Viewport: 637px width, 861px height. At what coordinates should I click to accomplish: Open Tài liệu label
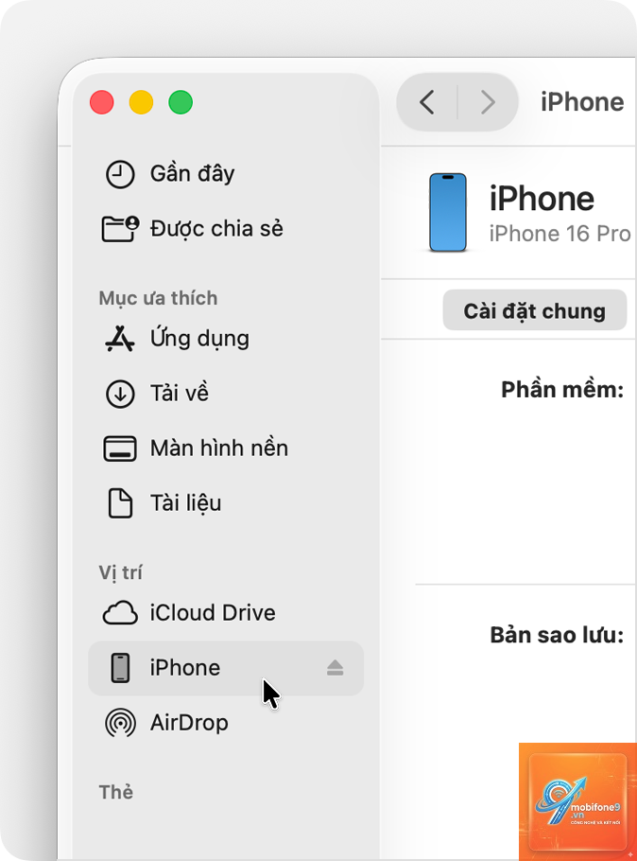pyautogui.click(x=185, y=503)
